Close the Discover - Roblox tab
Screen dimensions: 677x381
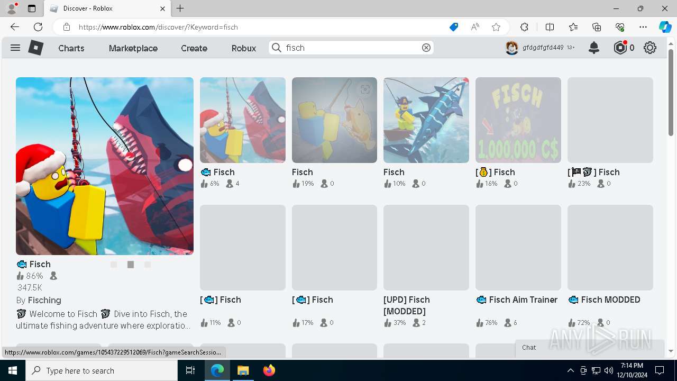point(163,8)
